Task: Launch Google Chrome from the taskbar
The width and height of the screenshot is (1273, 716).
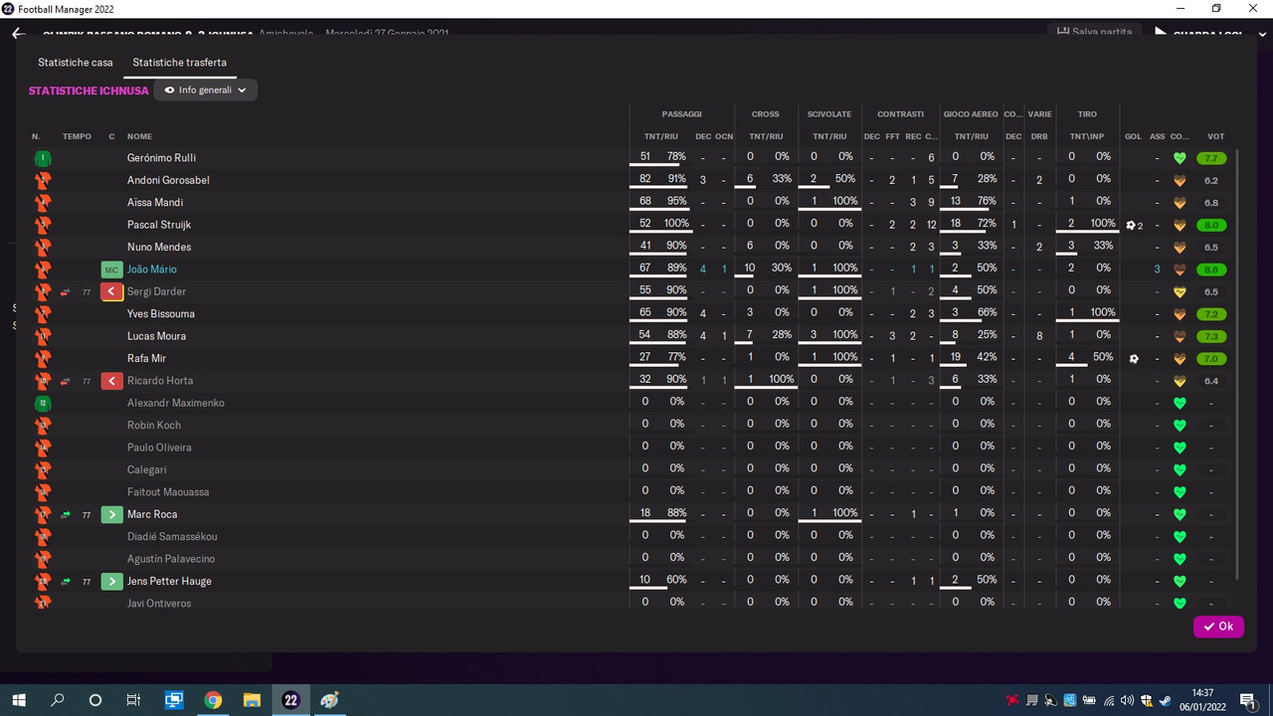Action: (x=213, y=700)
